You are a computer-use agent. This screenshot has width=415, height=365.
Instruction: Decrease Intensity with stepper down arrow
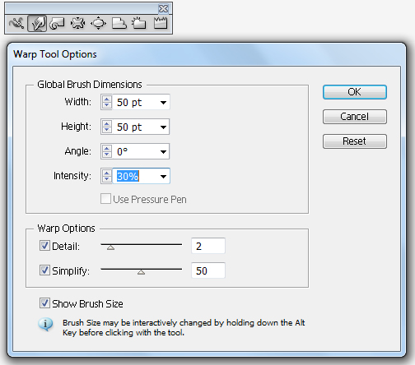[106, 179]
